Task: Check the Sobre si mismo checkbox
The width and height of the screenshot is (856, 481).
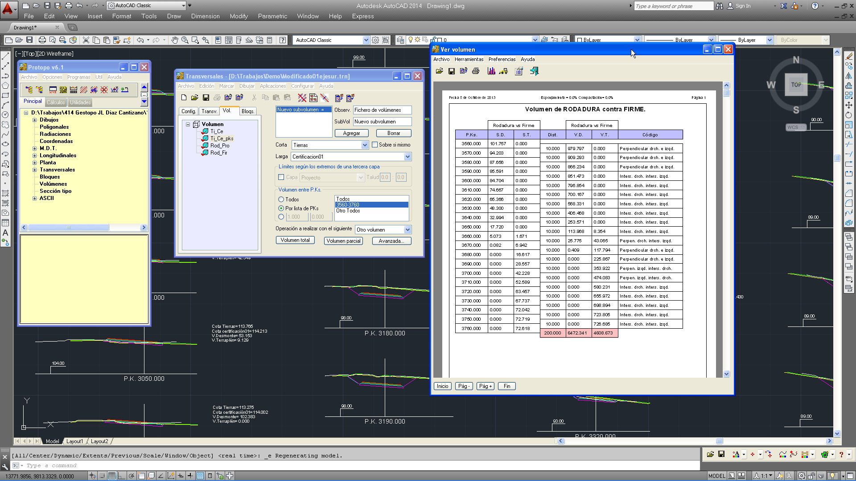Action: click(x=375, y=145)
